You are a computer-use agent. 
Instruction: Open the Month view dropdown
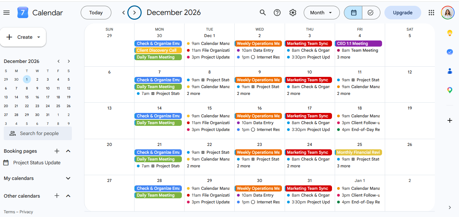coord(322,13)
